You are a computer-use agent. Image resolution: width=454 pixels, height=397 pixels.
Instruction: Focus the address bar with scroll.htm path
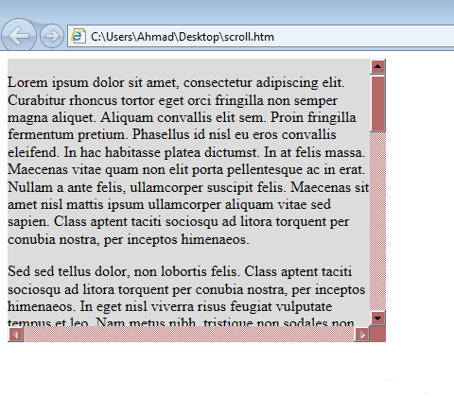coord(261,36)
